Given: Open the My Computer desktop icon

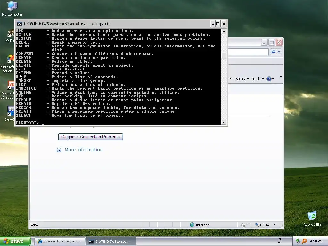Looking at the screenshot, I should coord(12,8).
